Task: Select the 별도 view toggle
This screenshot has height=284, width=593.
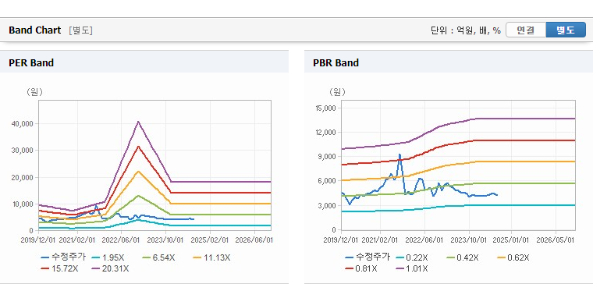Action: tap(566, 30)
